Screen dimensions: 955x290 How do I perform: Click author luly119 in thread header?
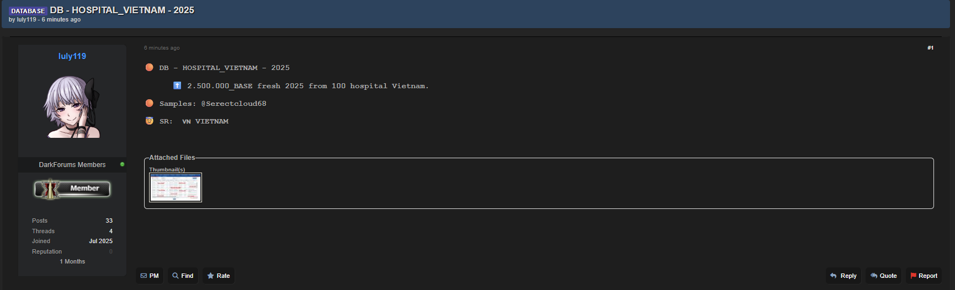[x=26, y=20]
